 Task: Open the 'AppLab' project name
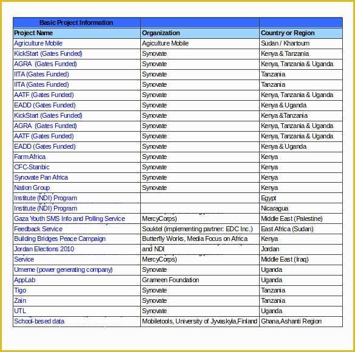coord(25,280)
